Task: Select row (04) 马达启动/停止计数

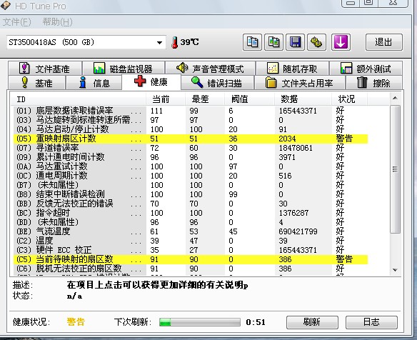Action: coord(191,129)
